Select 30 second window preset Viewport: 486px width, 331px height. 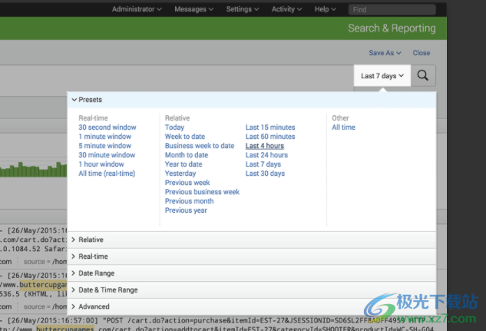107,127
